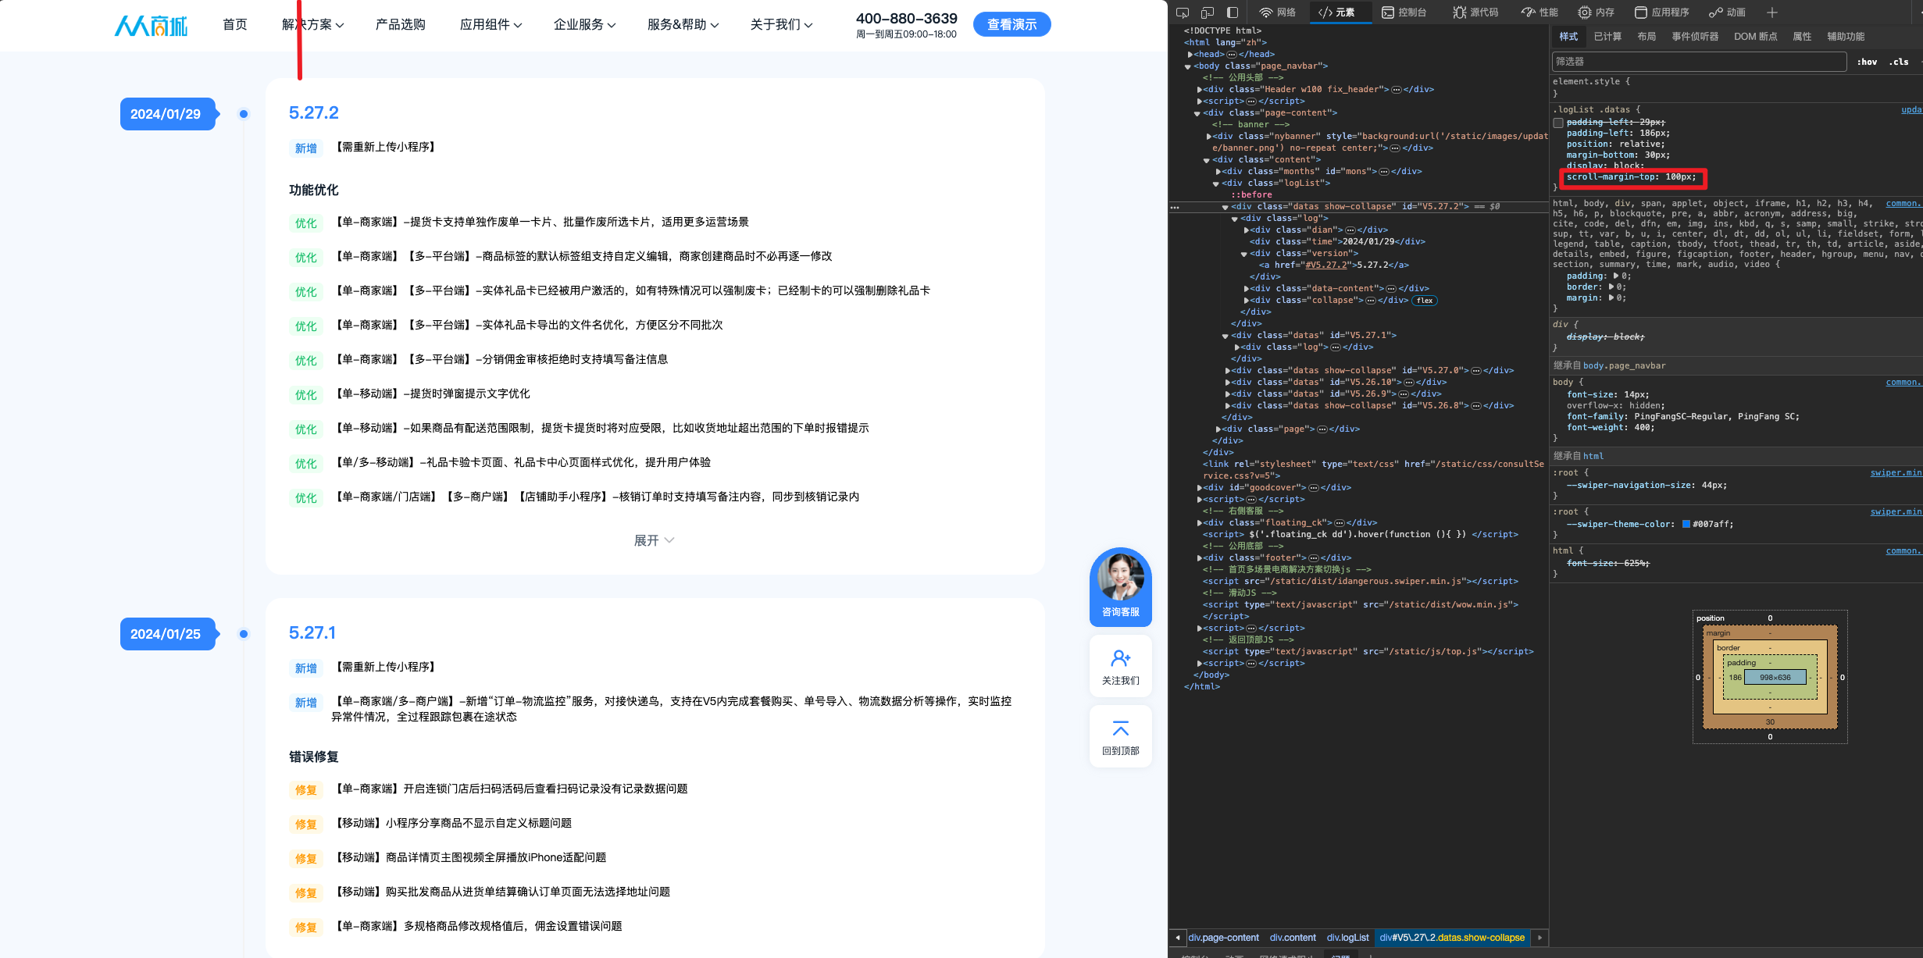The image size is (1923, 958).
Task: Expand the div class="footer" node
Action: coord(1200,558)
